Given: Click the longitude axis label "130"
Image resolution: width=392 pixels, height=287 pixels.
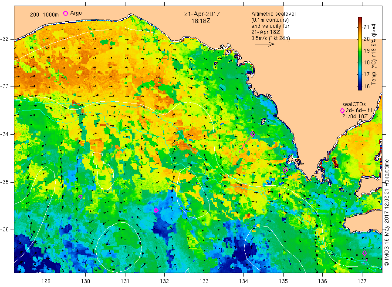Looking at the screenshot, I should [85, 281].
